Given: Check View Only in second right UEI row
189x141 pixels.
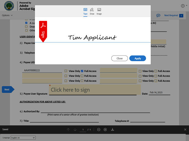Looking at the screenshot, I should point(140,76).
